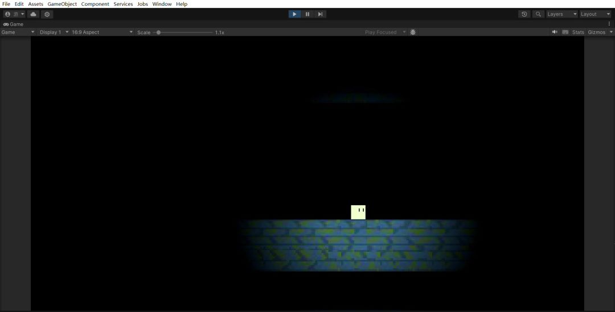Pause the running game
The width and height of the screenshot is (615, 312).
307,14
